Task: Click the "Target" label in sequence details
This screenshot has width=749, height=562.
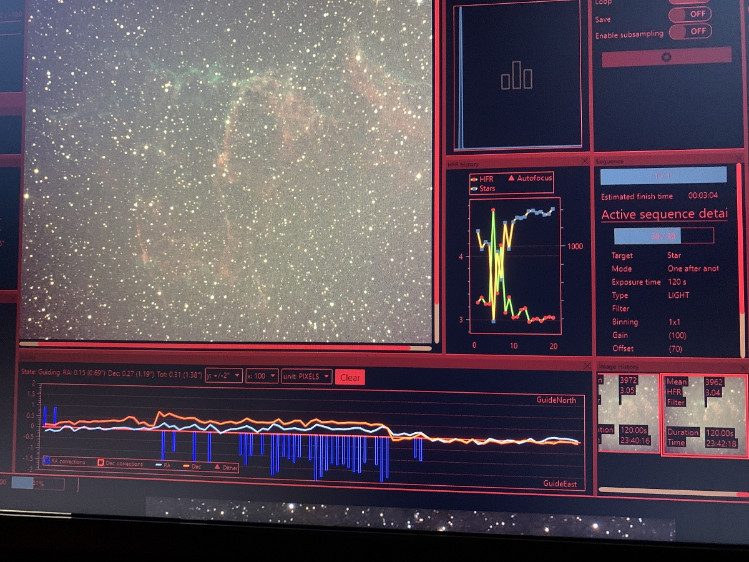Action: 622,255
